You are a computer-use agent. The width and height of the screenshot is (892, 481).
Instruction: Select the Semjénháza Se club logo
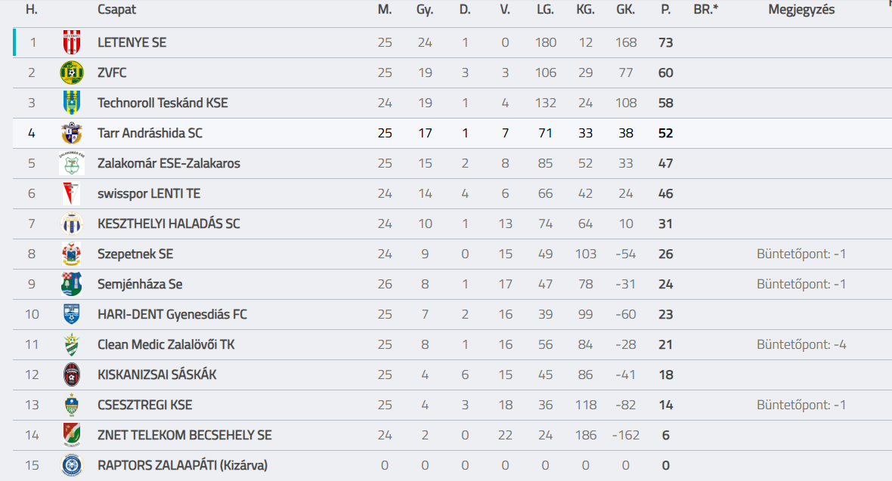pyautogui.click(x=72, y=284)
